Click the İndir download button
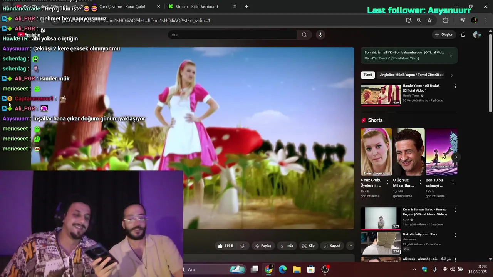 click(x=287, y=245)
